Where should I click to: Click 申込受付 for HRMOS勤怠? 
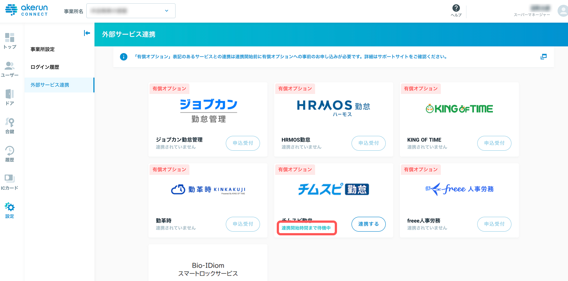(369, 143)
